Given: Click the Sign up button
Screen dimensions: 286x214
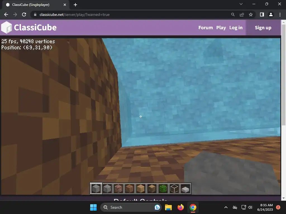Looking at the screenshot, I should (263, 28).
